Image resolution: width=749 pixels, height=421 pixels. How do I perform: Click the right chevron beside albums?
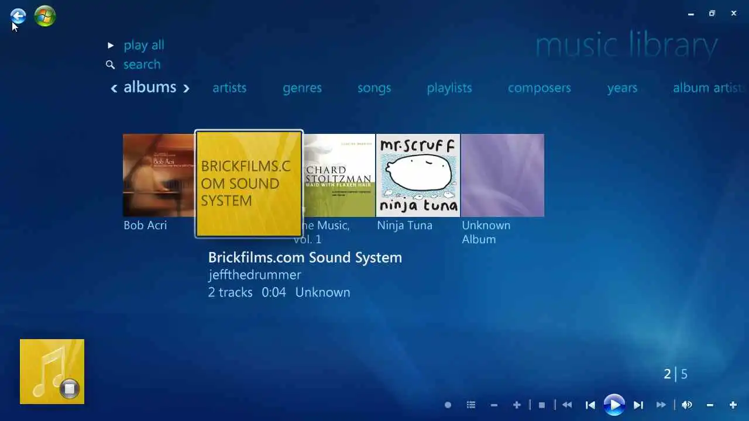pos(186,88)
